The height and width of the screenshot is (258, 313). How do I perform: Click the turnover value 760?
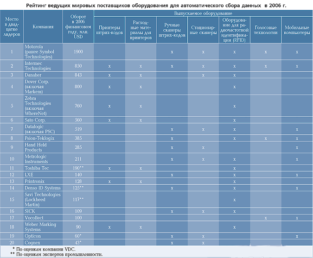[78, 106]
